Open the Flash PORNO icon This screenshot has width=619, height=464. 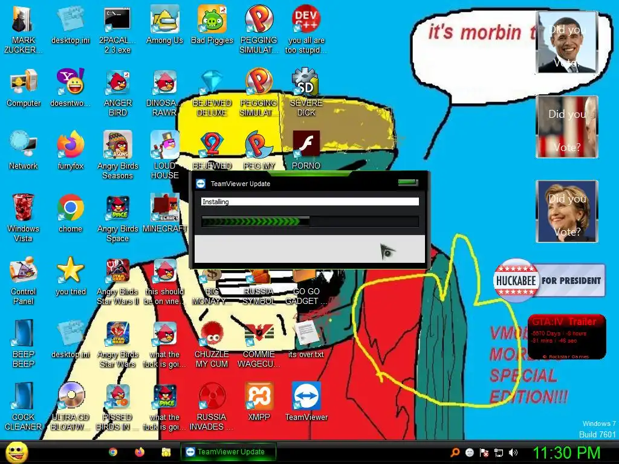tap(306, 150)
